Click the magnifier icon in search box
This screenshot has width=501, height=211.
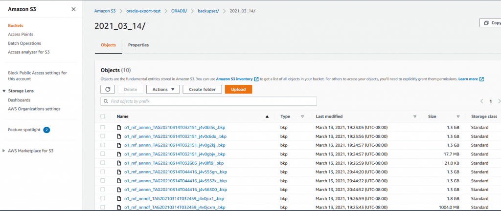click(x=106, y=101)
